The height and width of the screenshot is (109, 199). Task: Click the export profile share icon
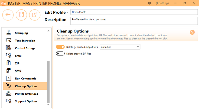35,15
